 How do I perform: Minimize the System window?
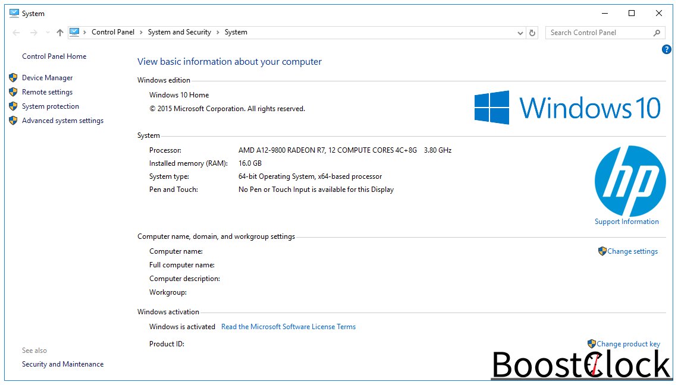pyautogui.click(x=604, y=14)
